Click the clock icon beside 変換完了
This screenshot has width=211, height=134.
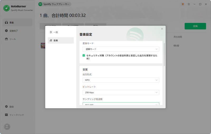point(6,31)
